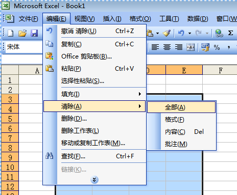Viewport: 237px width, 195px height.
Task: Click the New blank workbook icon
Action: point(11,33)
